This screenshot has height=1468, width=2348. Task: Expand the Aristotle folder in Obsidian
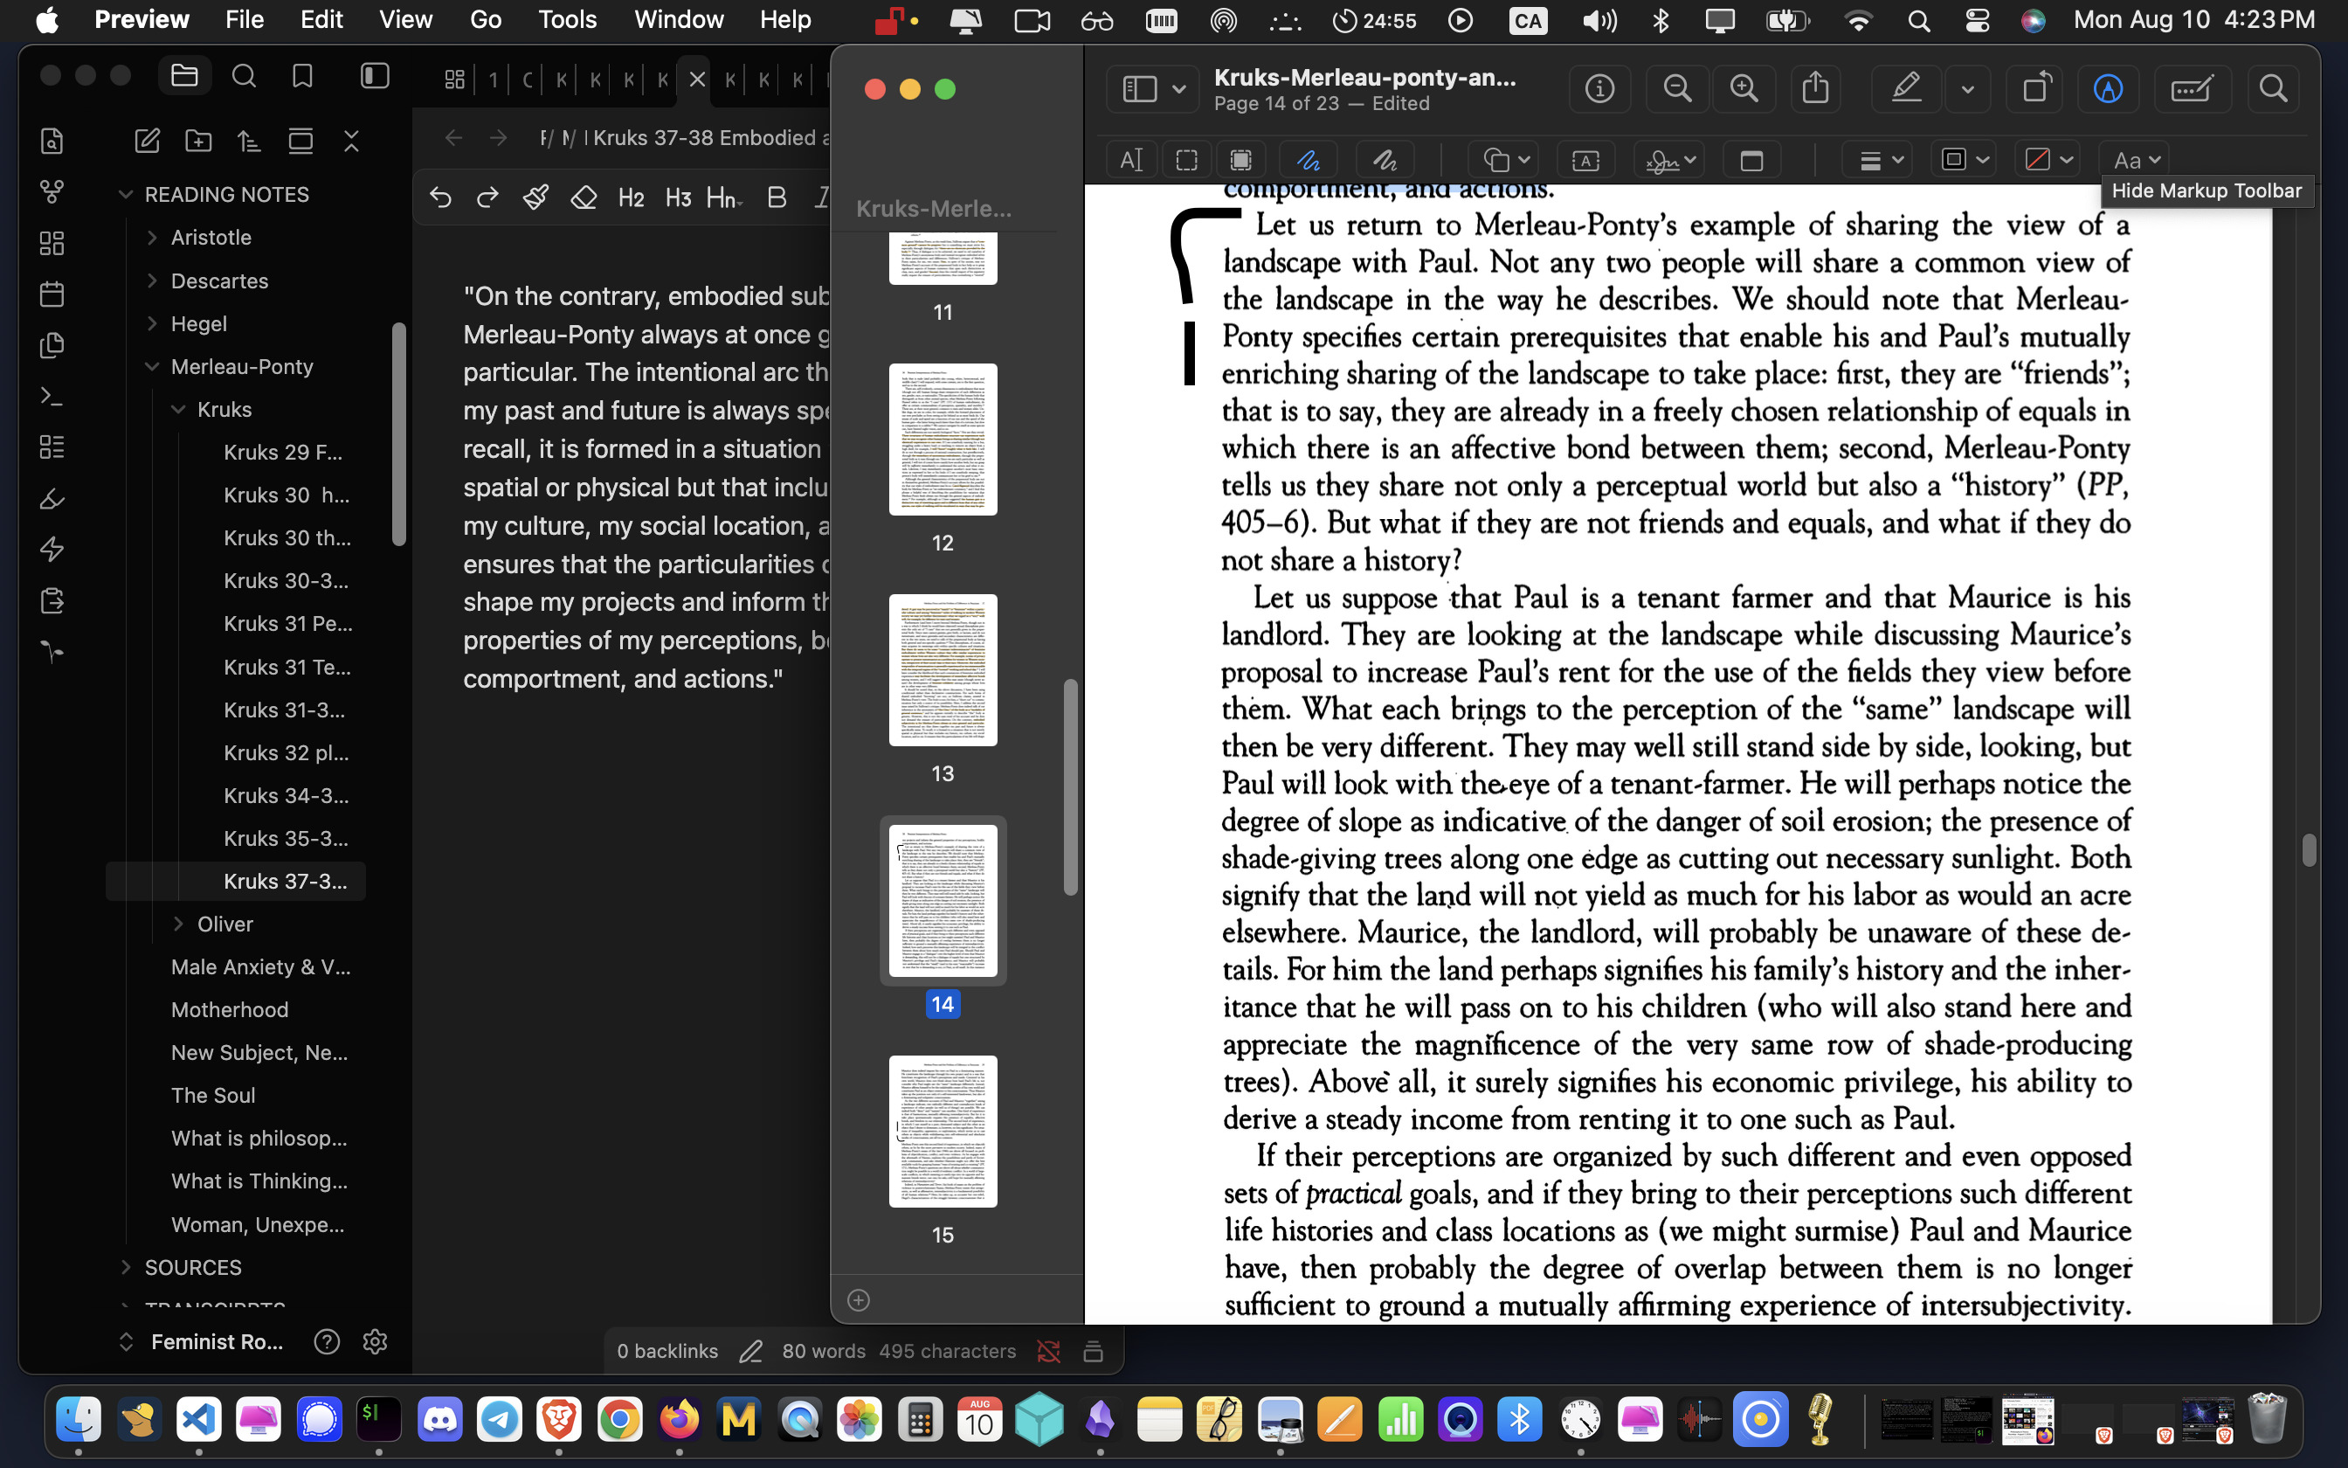click(x=151, y=238)
